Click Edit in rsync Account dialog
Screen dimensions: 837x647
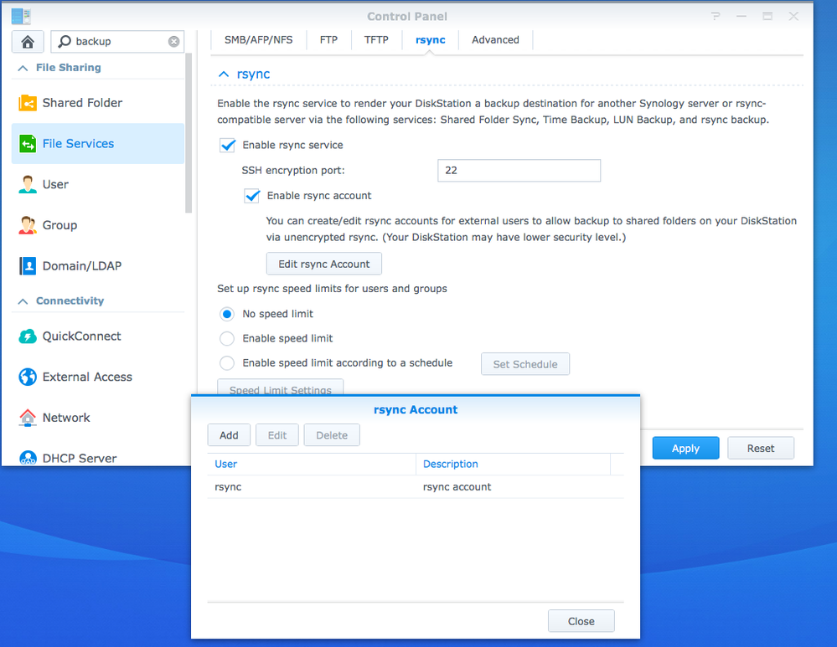click(277, 435)
